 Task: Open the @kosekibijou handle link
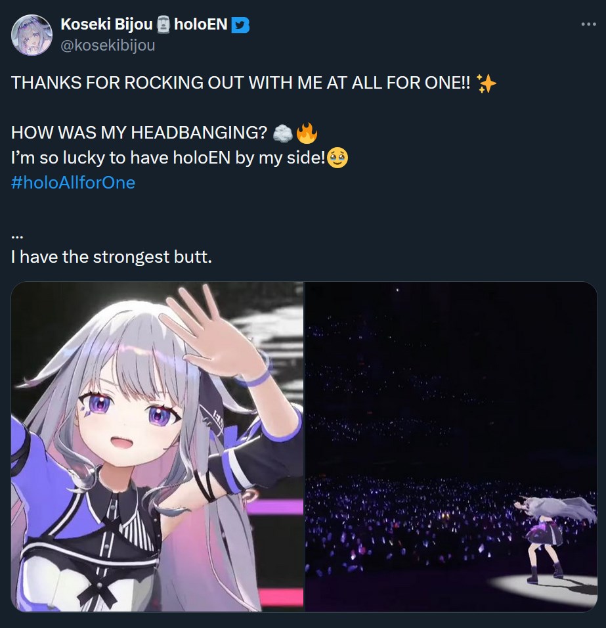coord(108,45)
